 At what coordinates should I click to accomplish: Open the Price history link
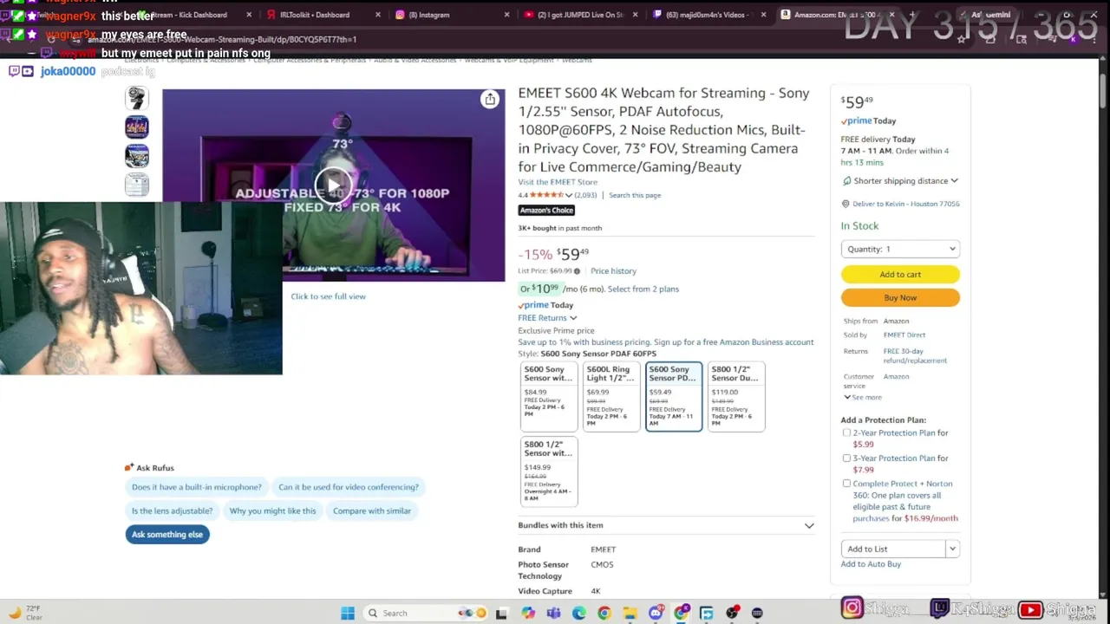[x=613, y=271]
